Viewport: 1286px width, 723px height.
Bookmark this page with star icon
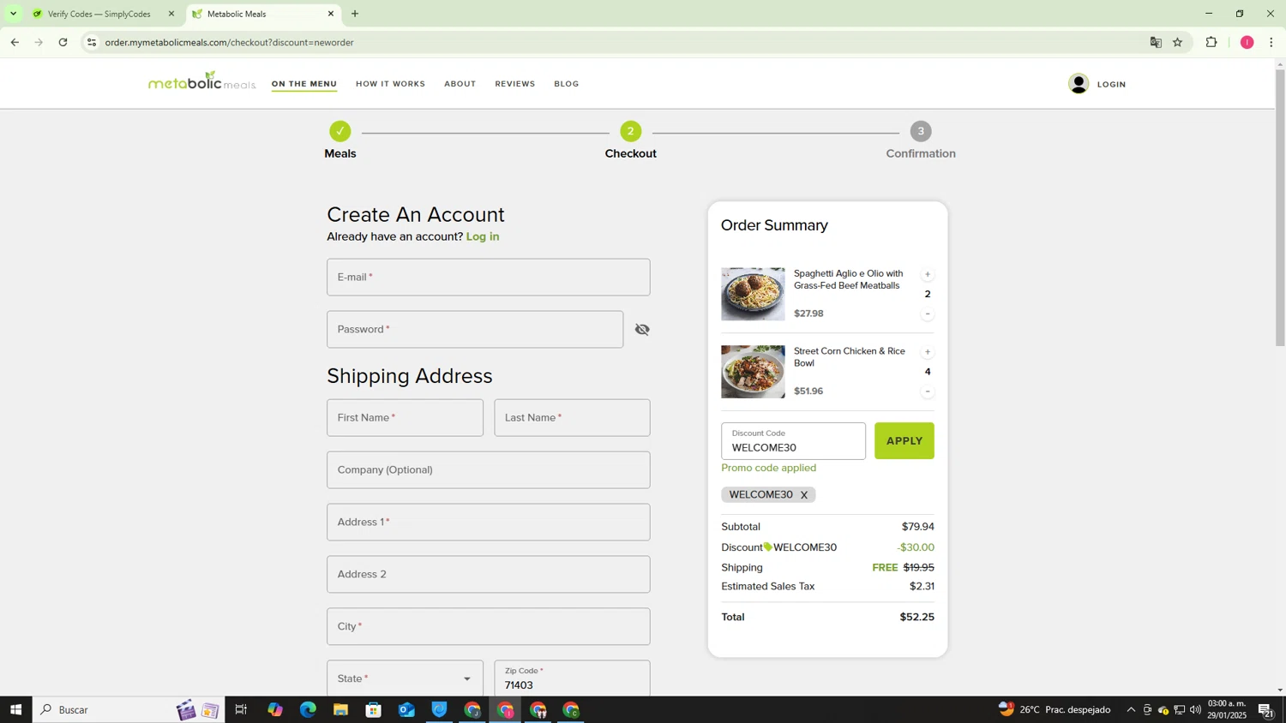(1178, 42)
